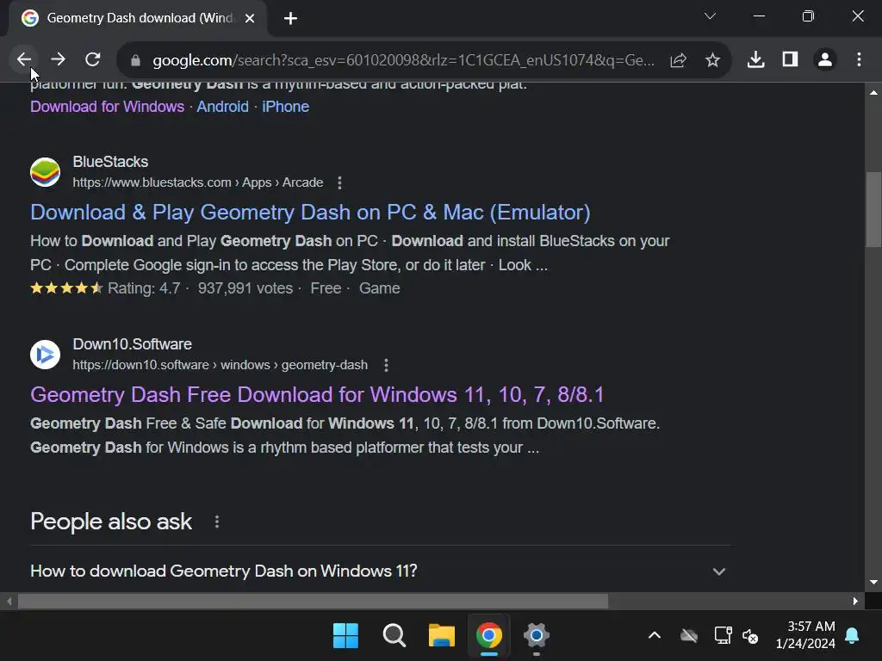
Task: Go back to the previous page
Action: [23, 59]
